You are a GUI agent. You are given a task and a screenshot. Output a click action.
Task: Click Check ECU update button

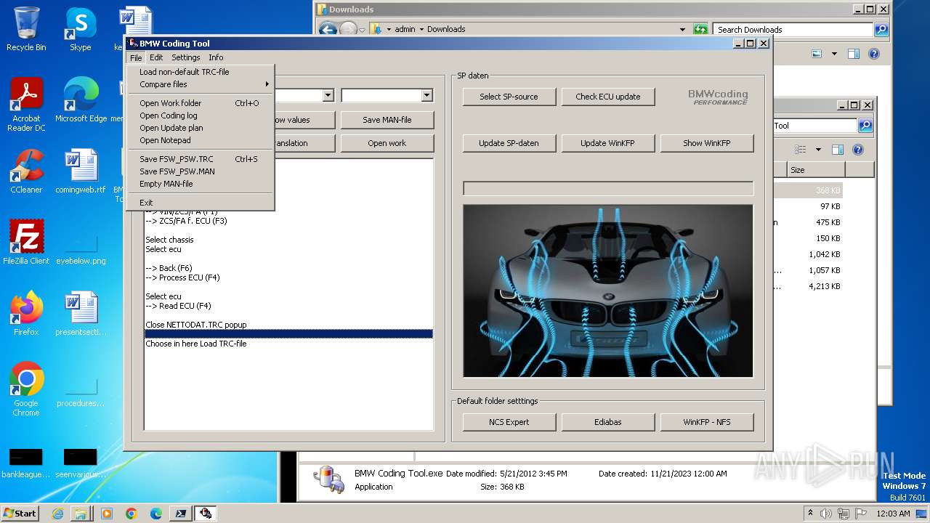click(608, 97)
